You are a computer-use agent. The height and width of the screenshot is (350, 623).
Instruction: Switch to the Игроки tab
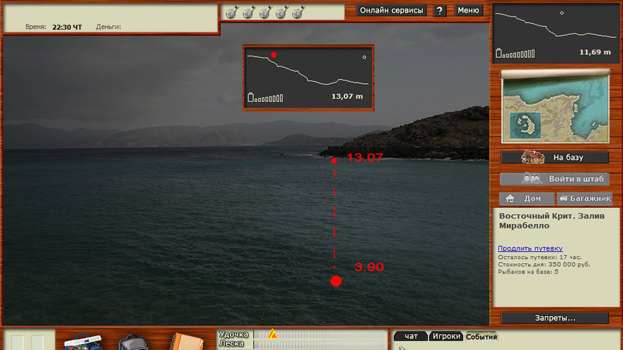click(x=447, y=336)
